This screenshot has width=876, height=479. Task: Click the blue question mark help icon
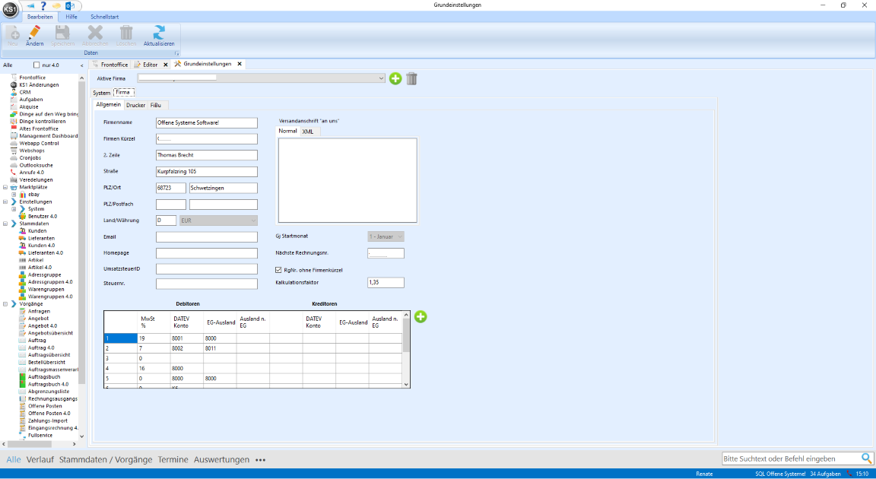point(43,5)
